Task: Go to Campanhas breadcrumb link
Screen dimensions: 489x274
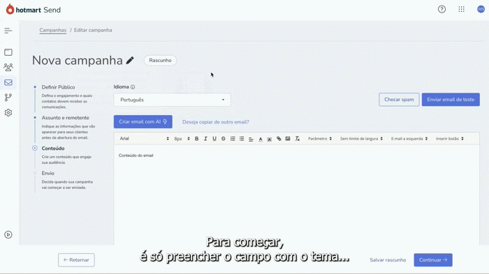Action: pos(52,30)
